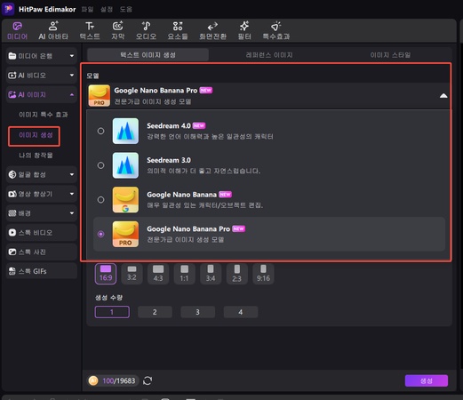Viewport: 463px width, 400px height.
Task: Select the Seedream 4.0 radio button
Action: coord(100,131)
